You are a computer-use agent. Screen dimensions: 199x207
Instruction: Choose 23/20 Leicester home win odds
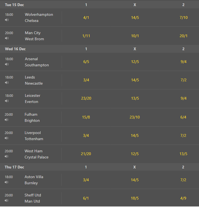pyautogui.click(x=86, y=98)
